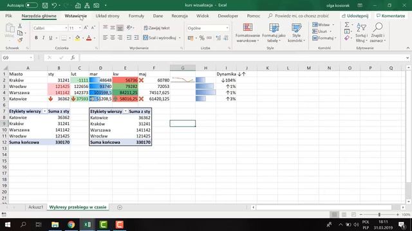412x231 pixels.
Task: Open Znajdź i zaznacz menu
Action: 378,33
